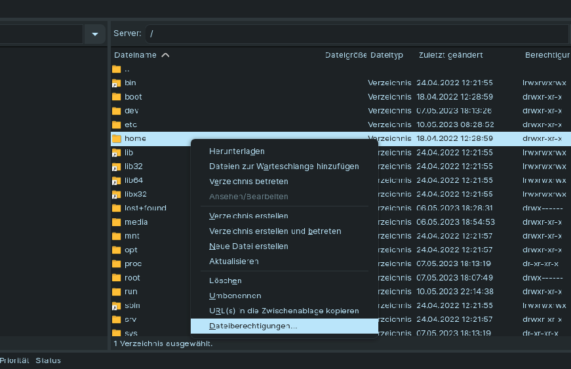Select the dev folder icon
571x369 pixels.
pos(116,111)
